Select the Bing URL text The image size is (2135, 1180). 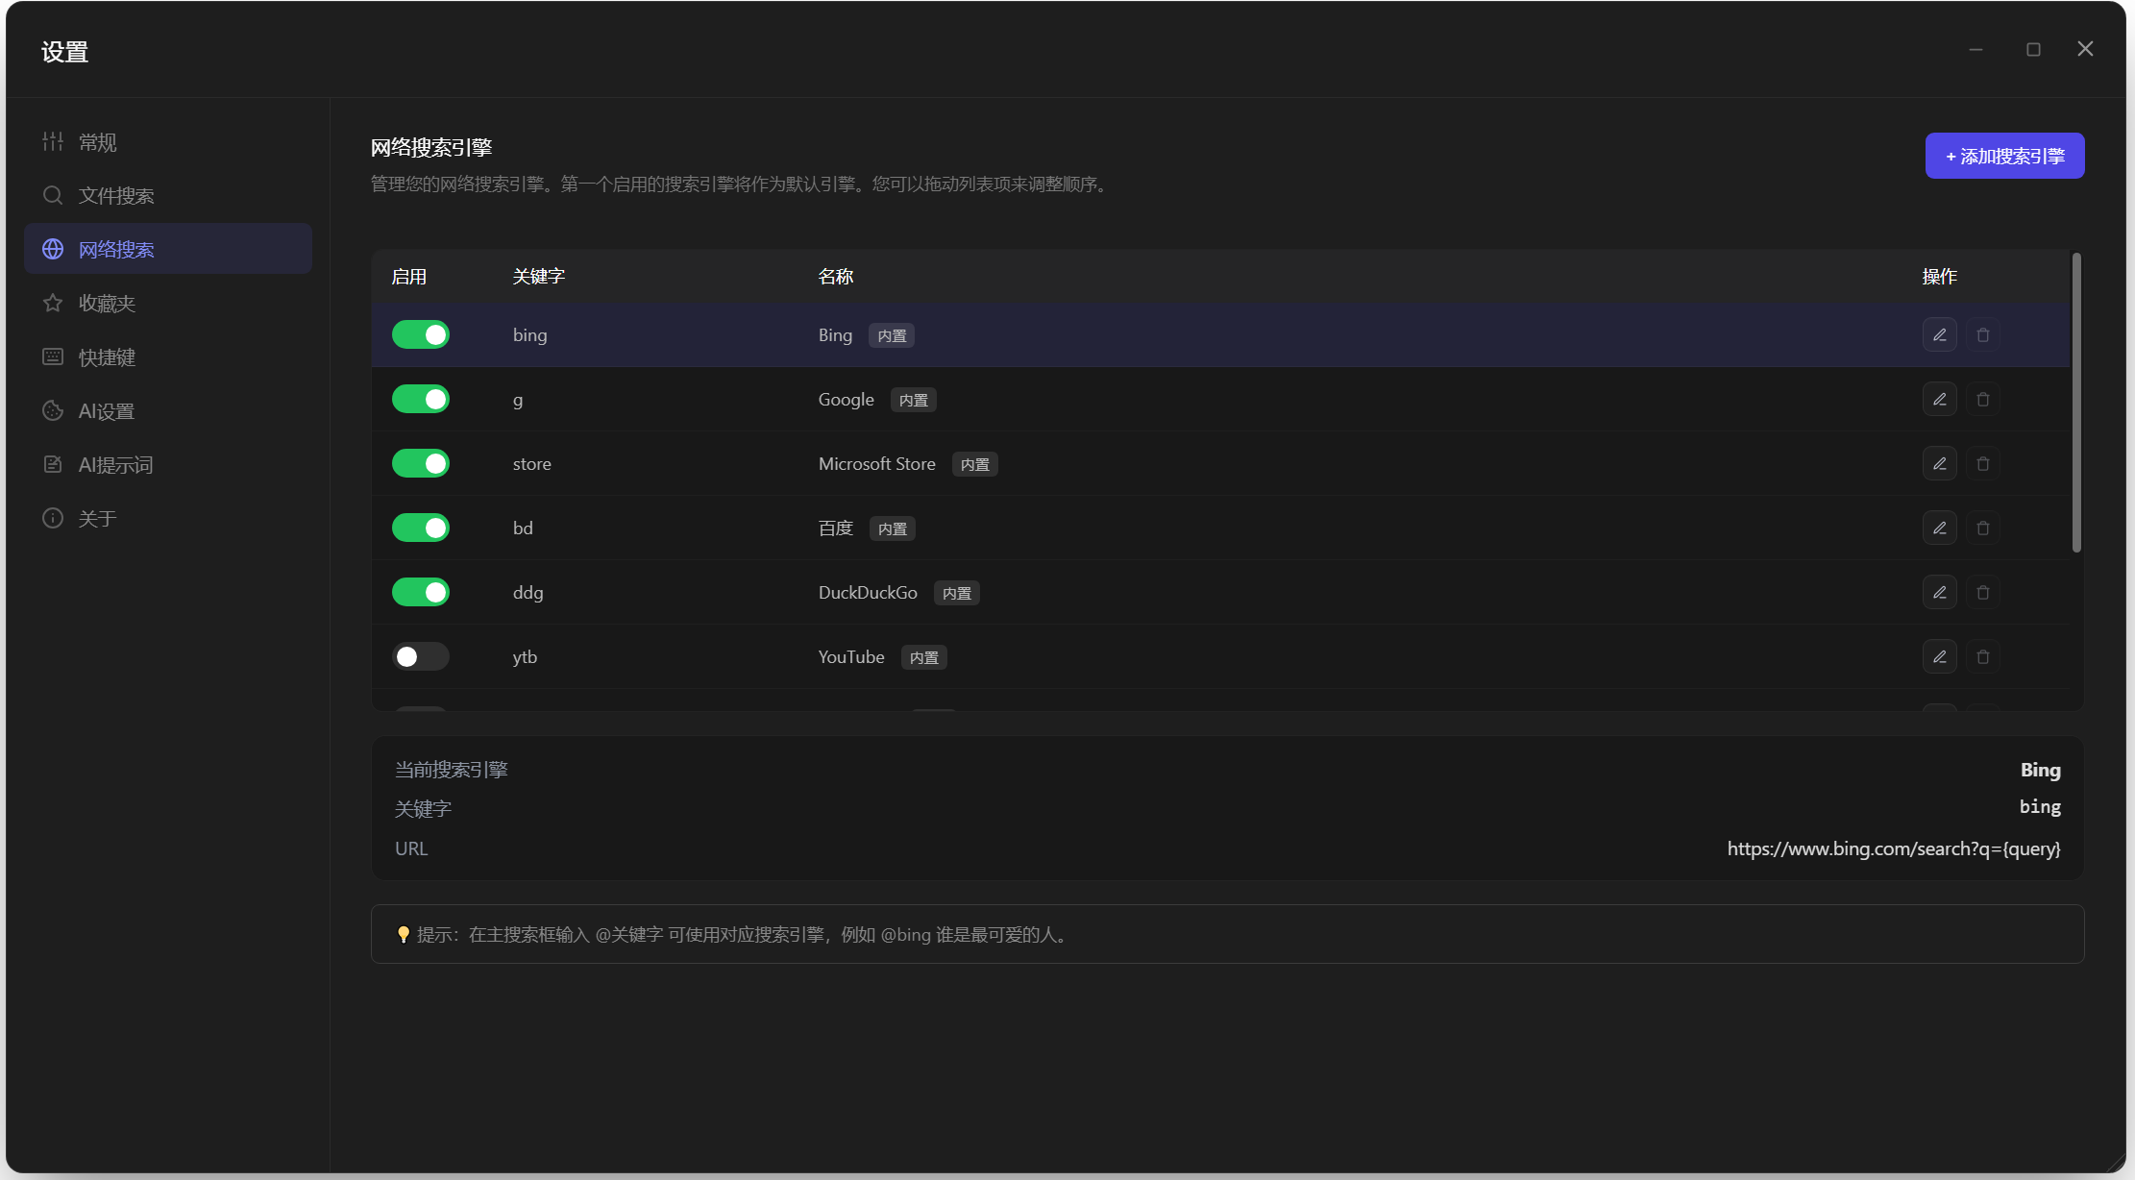pos(1894,848)
